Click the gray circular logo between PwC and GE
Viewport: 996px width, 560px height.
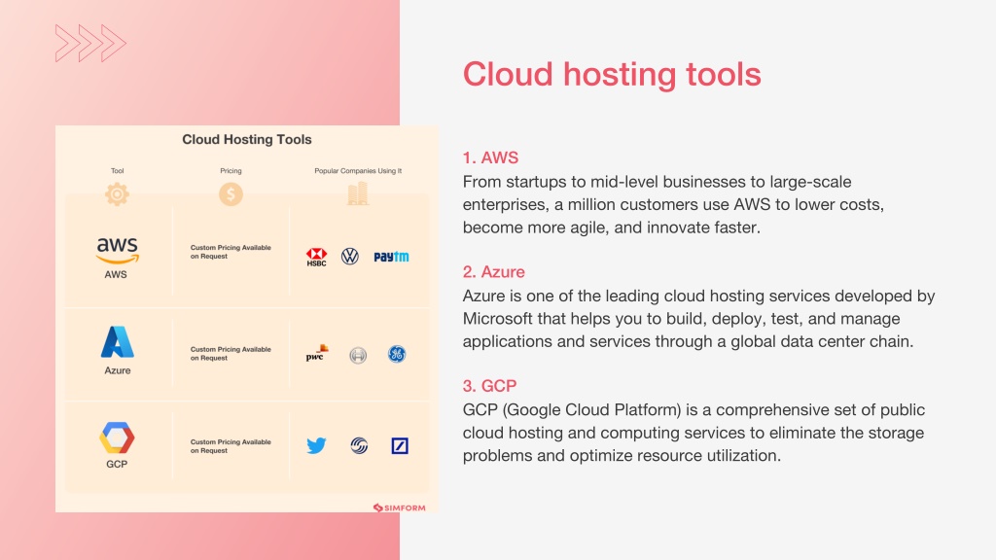coord(358,355)
